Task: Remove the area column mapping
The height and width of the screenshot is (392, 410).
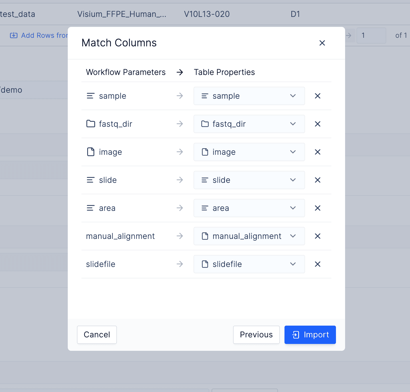Action: (x=318, y=208)
